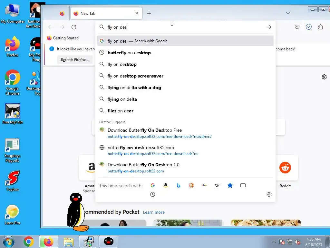
Task: Open Lime Pro desktop shortcut
Action: [x=13, y=214]
